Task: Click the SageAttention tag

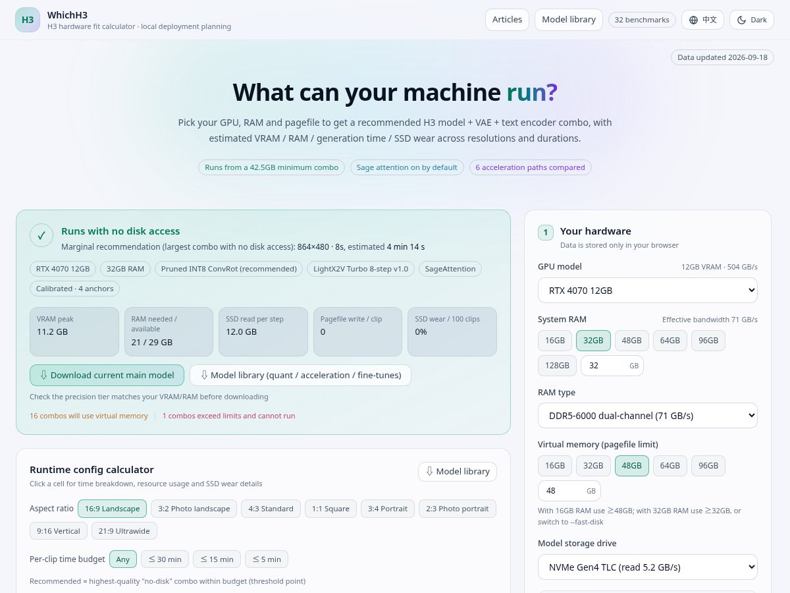Action: (x=450, y=269)
